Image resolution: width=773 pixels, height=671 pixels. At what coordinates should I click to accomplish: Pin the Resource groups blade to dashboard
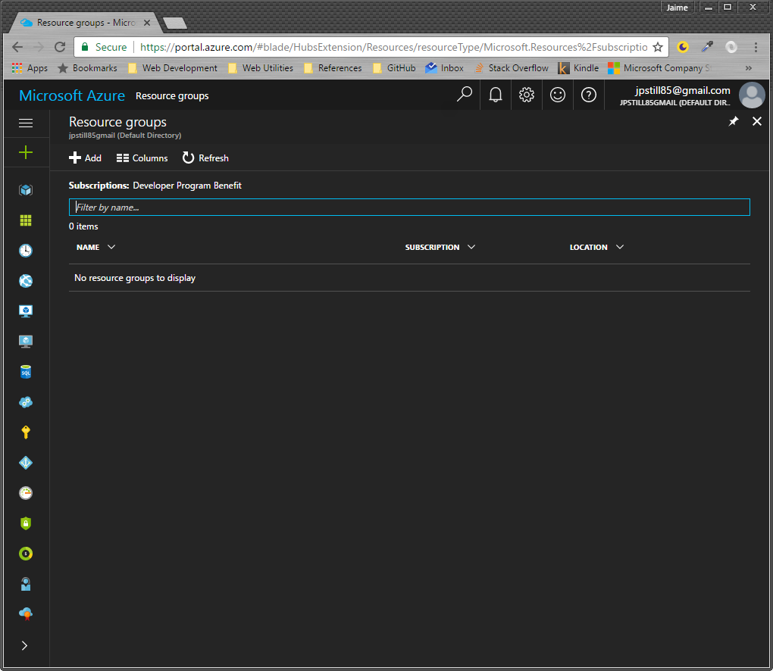pos(734,122)
